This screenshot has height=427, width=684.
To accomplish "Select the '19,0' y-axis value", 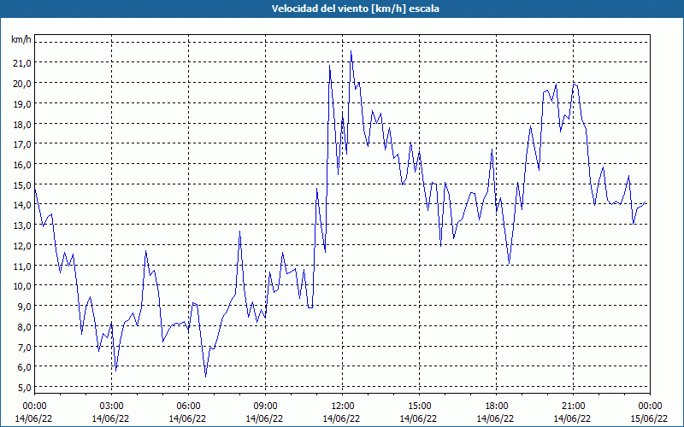I will click(22, 103).
